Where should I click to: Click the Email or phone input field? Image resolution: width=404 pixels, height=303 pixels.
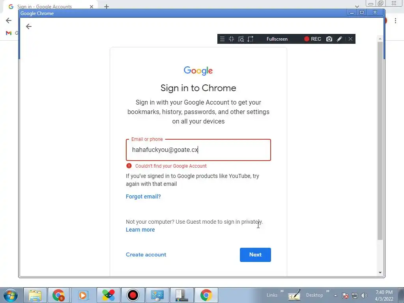pyautogui.click(x=198, y=150)
